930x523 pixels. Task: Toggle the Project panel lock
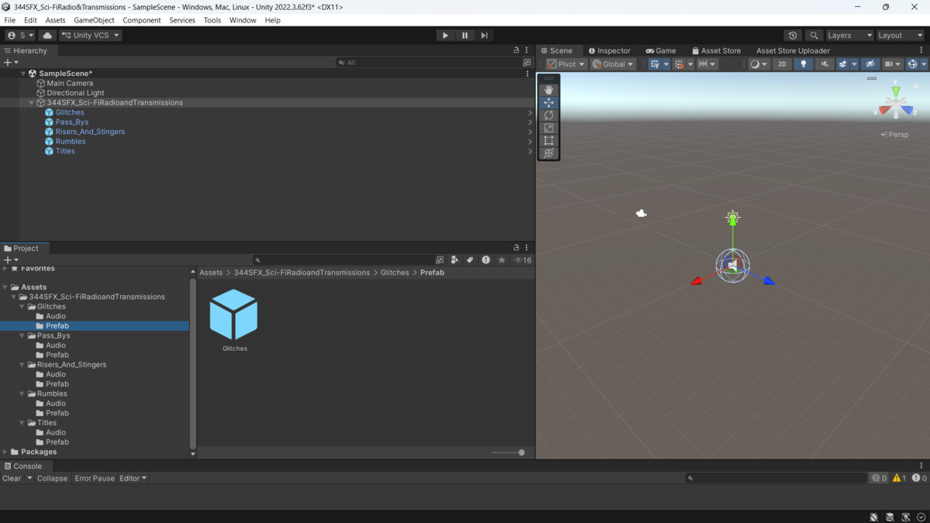point(516,248)
